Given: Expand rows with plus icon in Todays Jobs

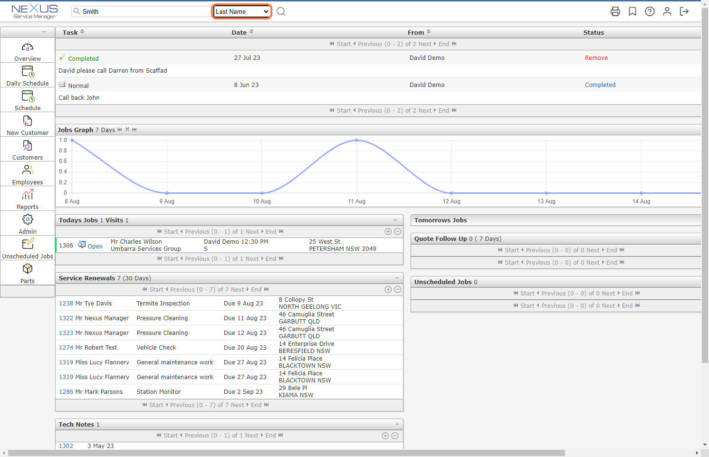Looking at the screenshot, I should click(x=388, y=232).
